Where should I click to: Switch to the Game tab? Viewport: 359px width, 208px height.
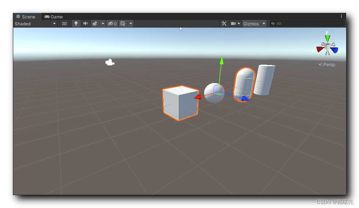(54, 17)
